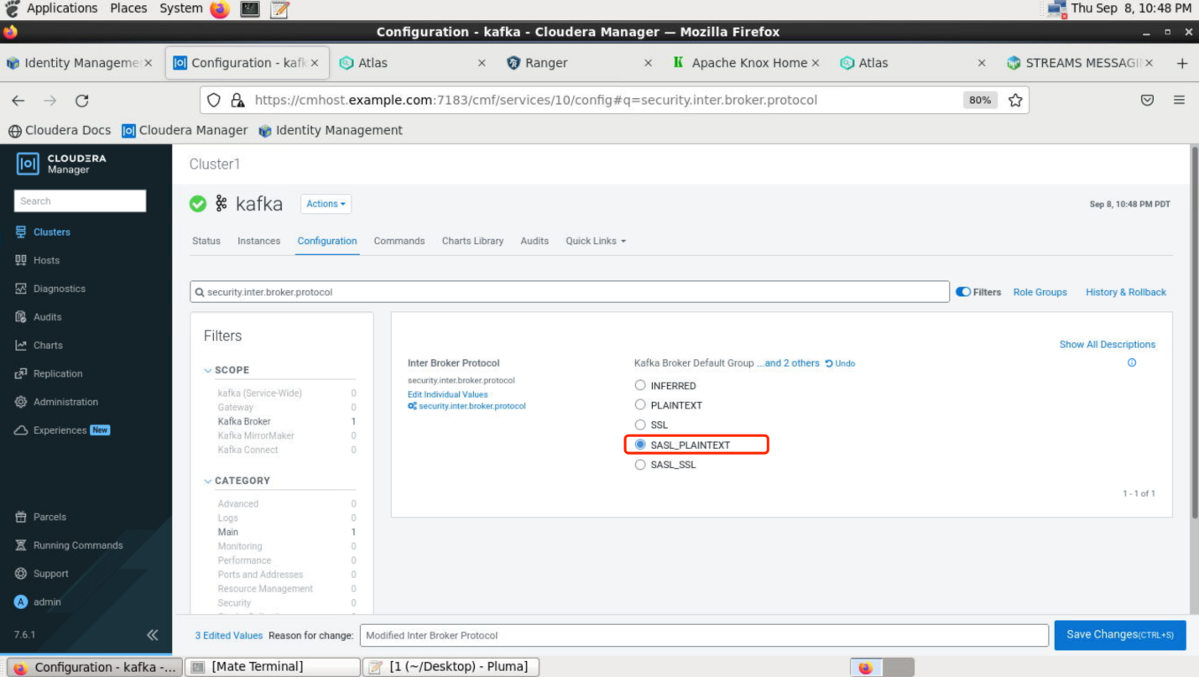Open the Quick Links dropdown

click(596, 242)
